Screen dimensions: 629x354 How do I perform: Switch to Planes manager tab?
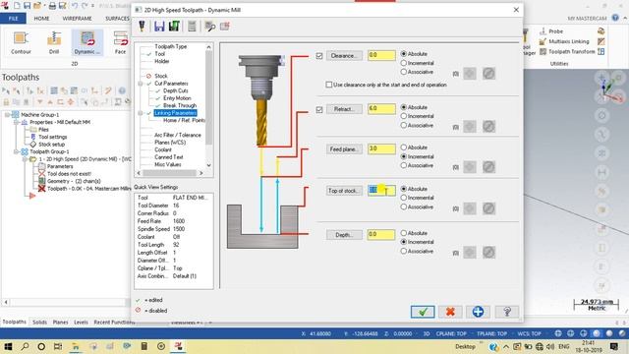tap(60, 322)
